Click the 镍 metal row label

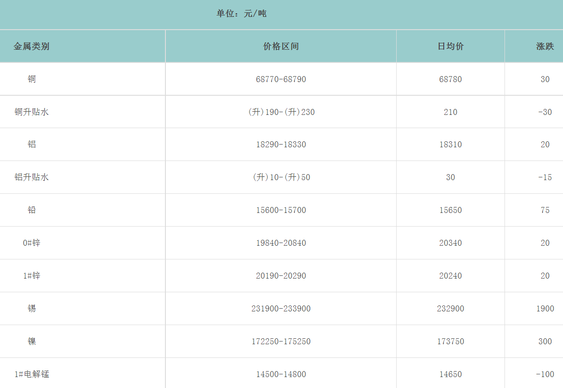(32, 341)
